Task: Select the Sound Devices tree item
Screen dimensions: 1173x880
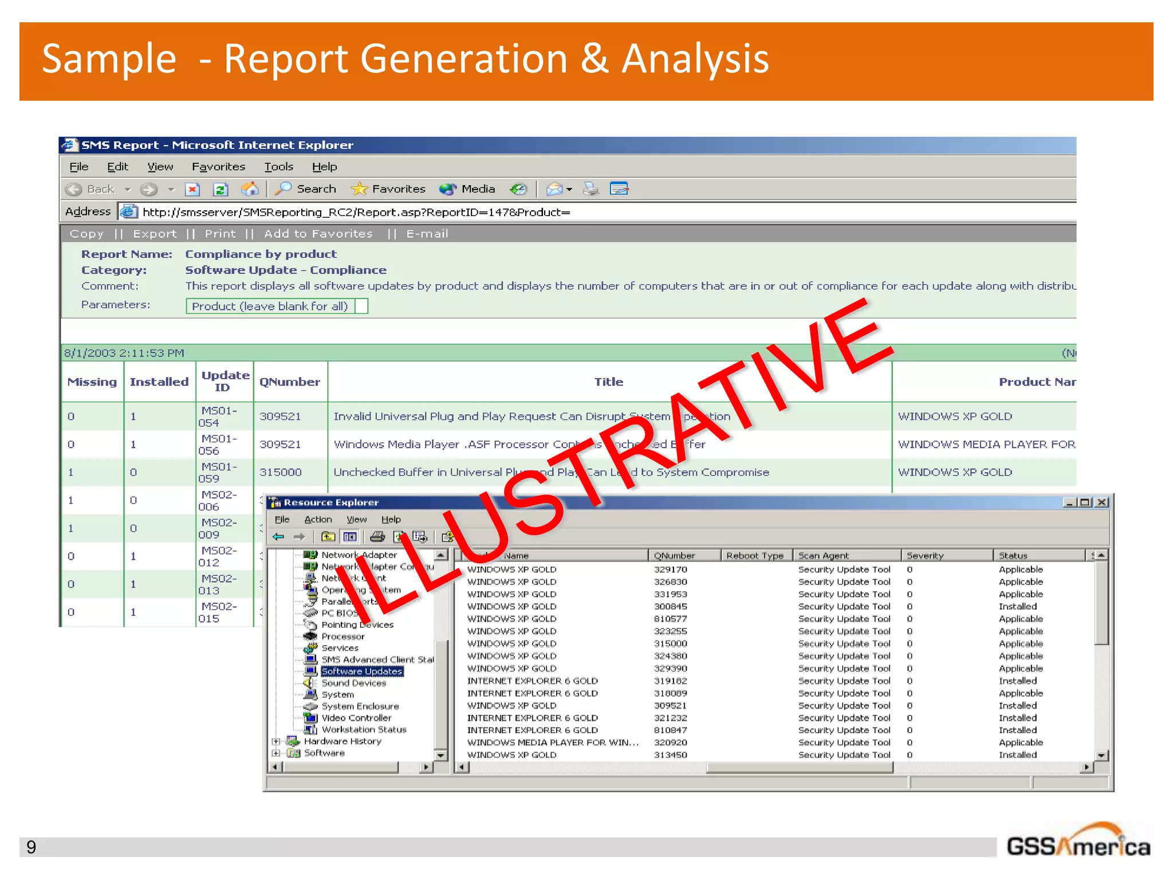Action: click(353, 683)
